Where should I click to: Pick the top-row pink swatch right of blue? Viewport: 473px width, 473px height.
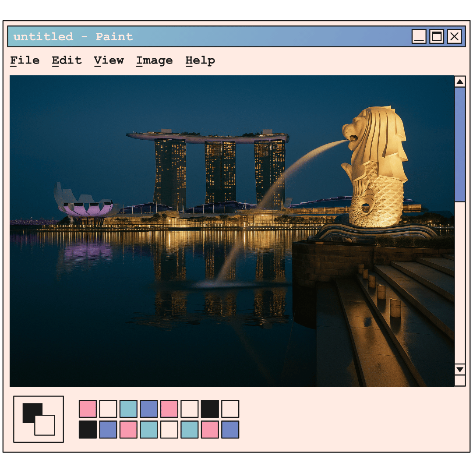[x=169, y=409]
